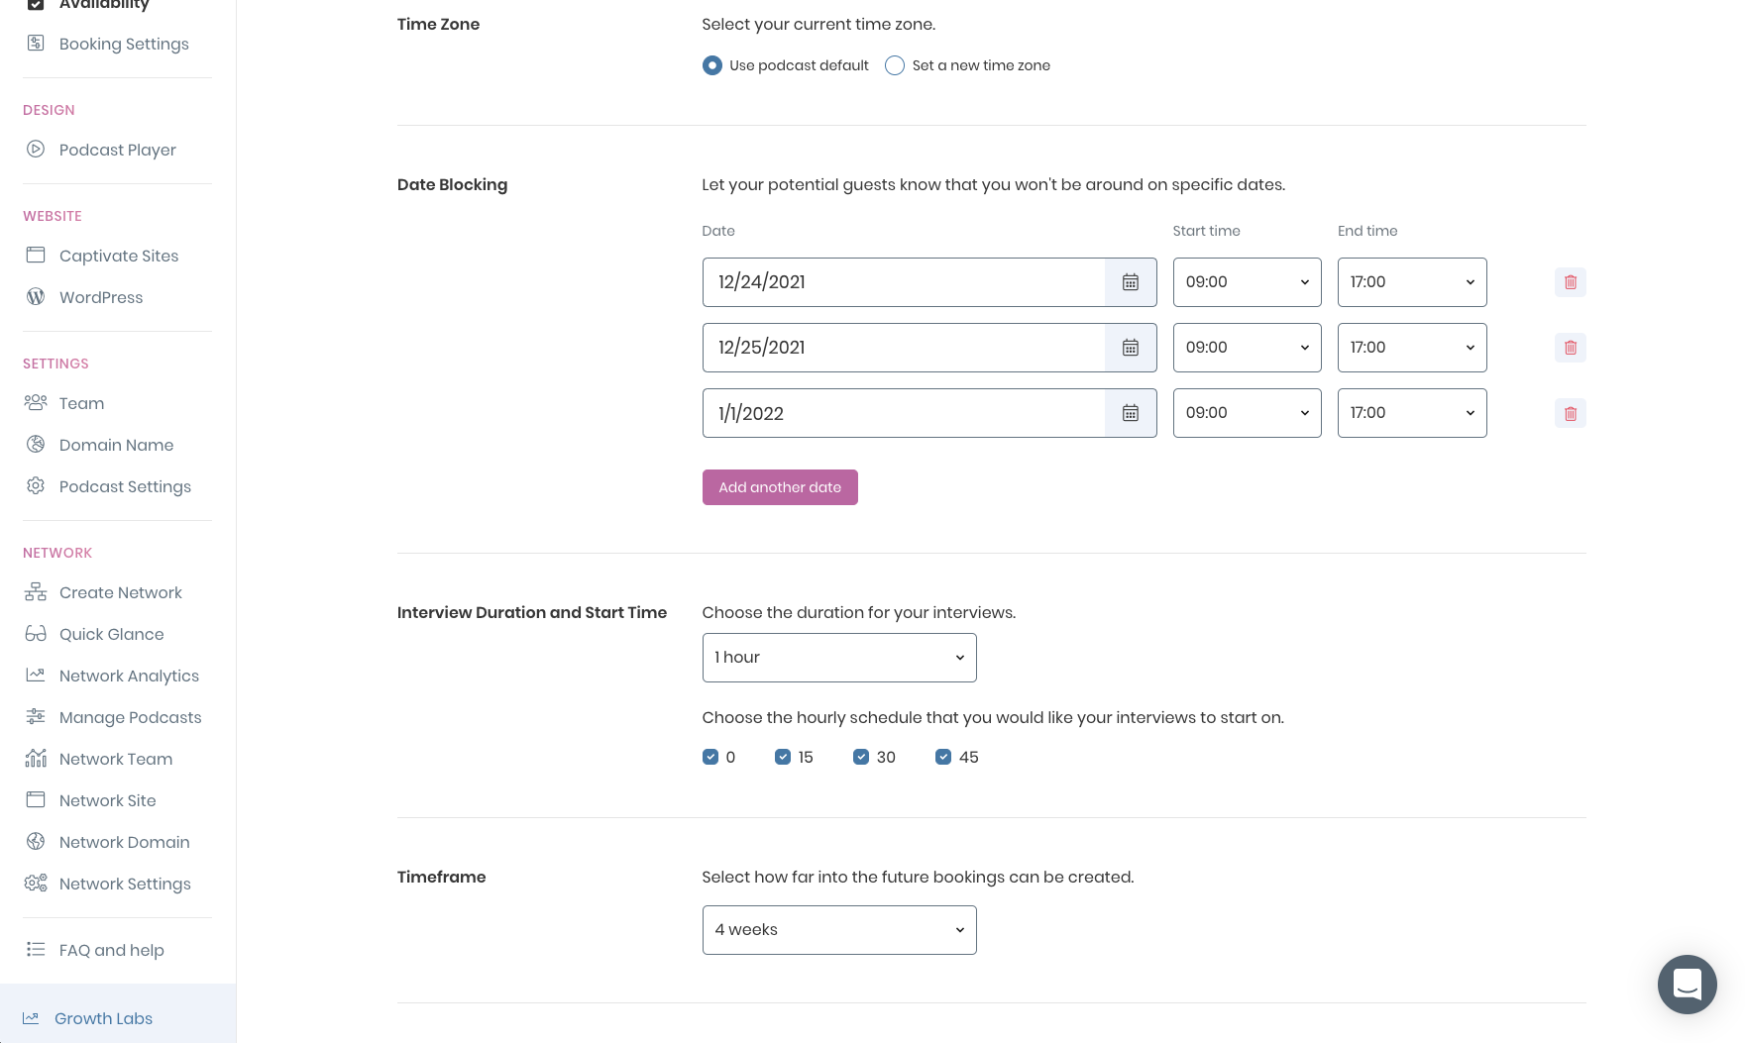1745x1043 pixels.
Task: Open the Podcast Player settings
Action: pos(117,150)
